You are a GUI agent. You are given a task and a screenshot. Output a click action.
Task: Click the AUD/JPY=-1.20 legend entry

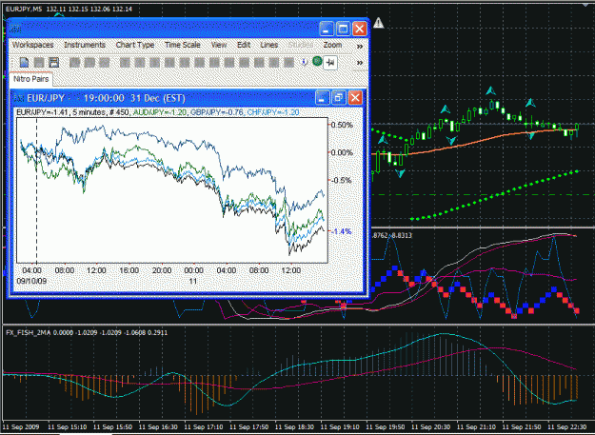[160, 112]
